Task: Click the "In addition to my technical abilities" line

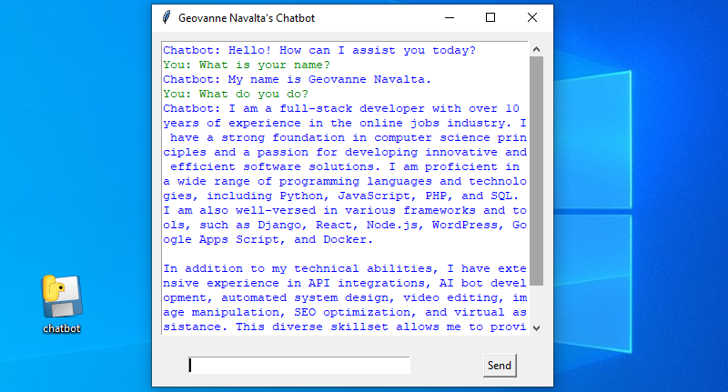Action: click(344, 268)
